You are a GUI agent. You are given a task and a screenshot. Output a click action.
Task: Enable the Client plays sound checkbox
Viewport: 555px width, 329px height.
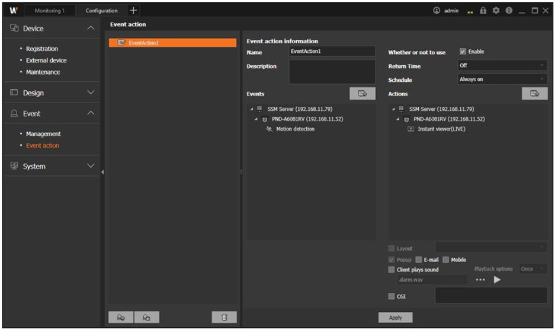392,270
